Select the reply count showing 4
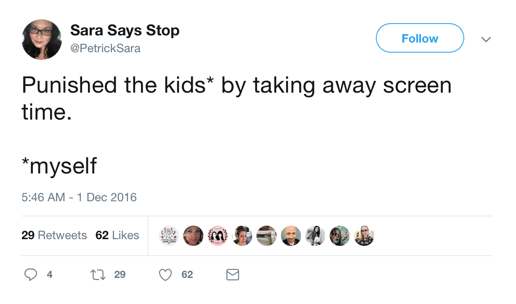The height and width of the screenshot is (304, 516). pyautogui.click(x=49, y=274)
